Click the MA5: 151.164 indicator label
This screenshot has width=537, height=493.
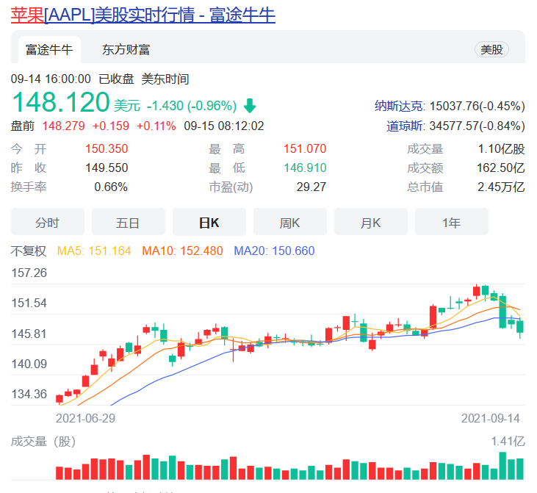(94, 251)
